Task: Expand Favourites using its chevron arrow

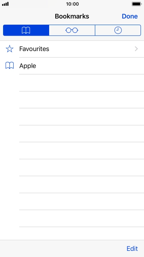Action: point(136,49)
